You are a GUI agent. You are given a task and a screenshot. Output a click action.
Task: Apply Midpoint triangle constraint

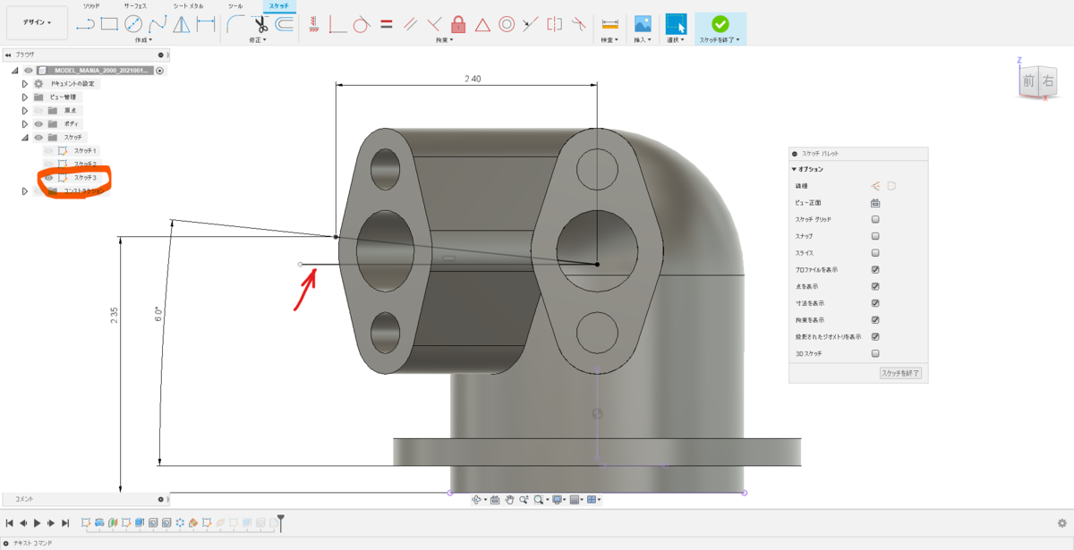tap(482, 24)
